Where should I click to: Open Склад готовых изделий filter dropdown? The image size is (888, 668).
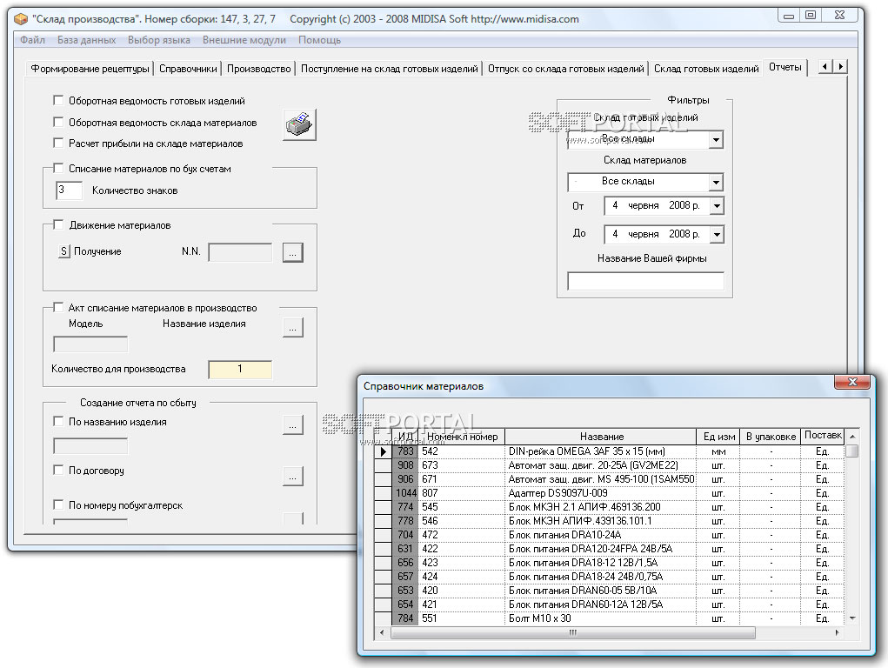pyautogui.click(x=716, y=139)
